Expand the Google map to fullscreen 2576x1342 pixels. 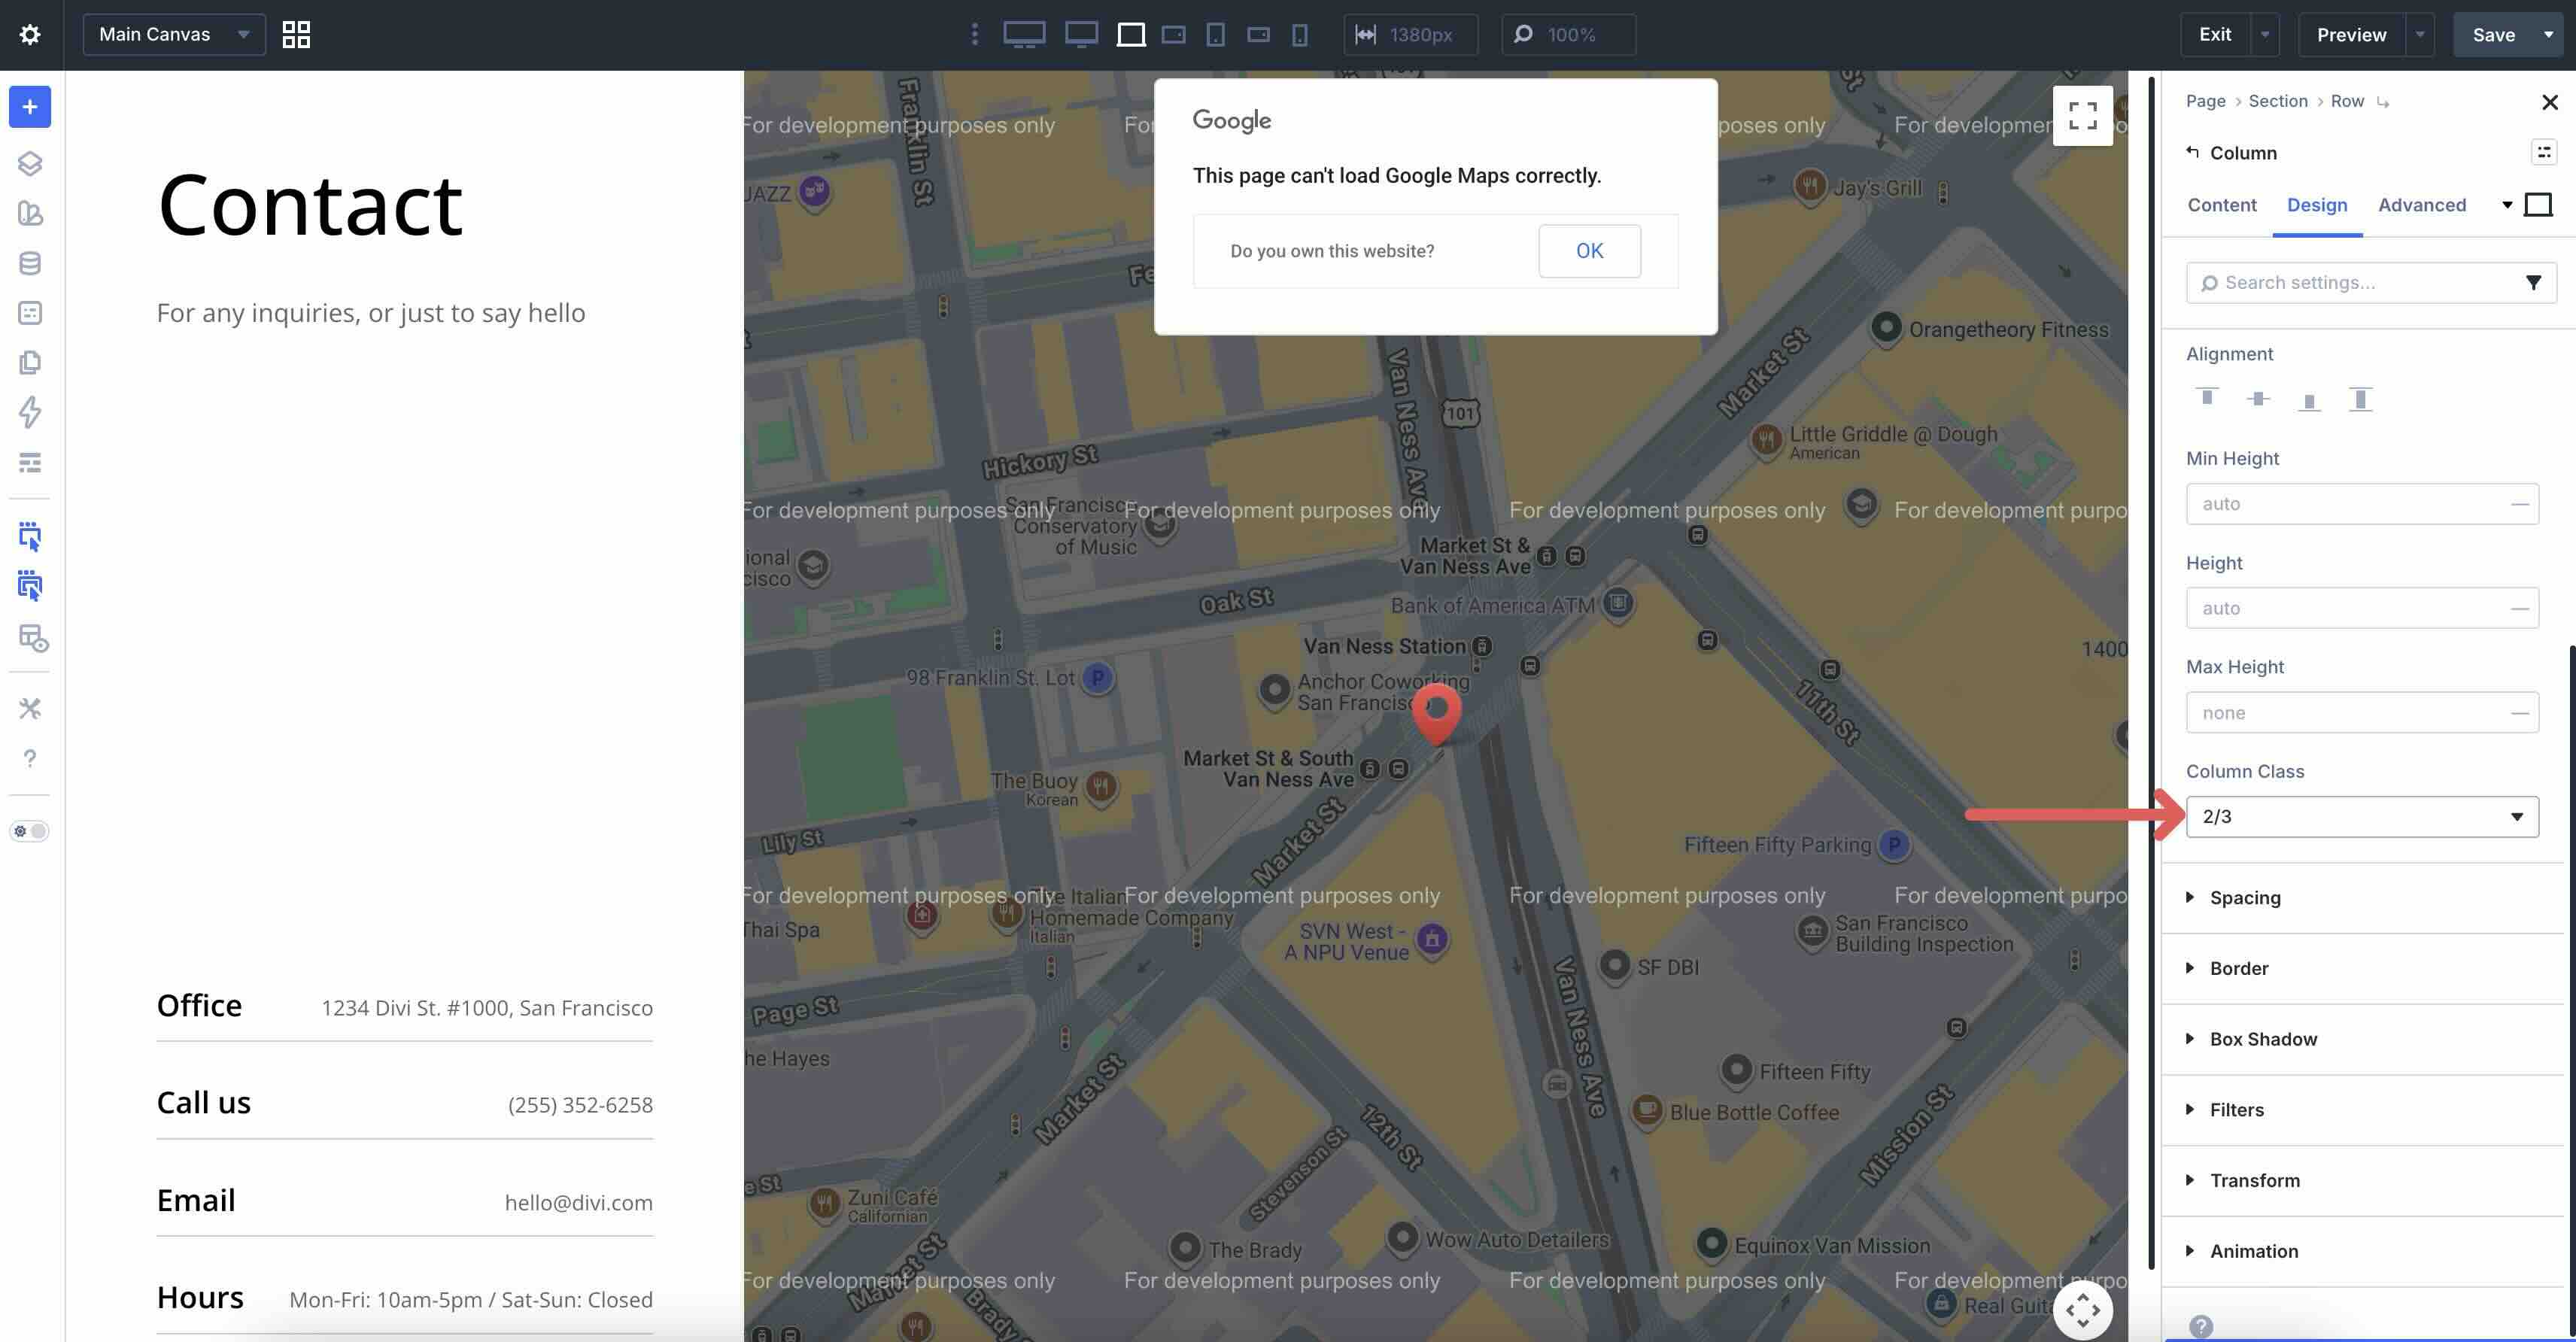pos(2083,116)
